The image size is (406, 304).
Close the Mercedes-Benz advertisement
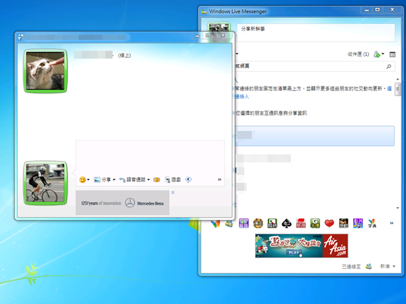(173, 193)
